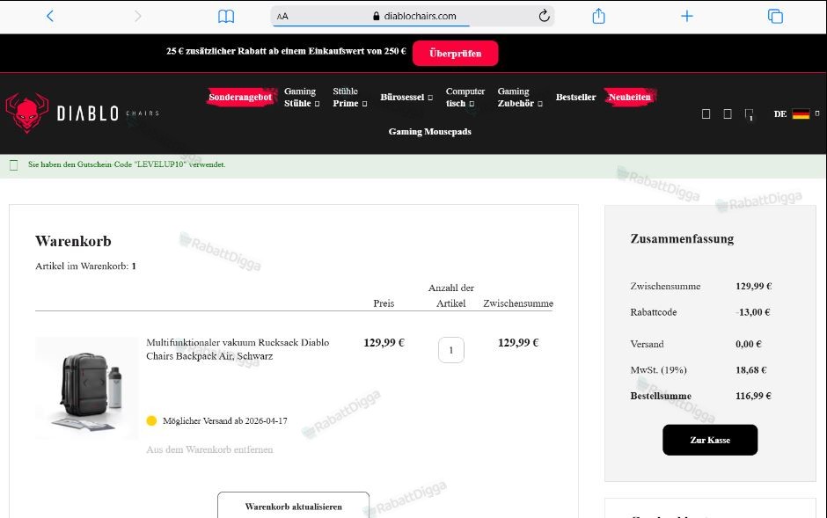Screen dimensions: 827x518
Task: Expand the Gaming Zubehör menu
Action: pyautogui.click(x=519, y=98)
